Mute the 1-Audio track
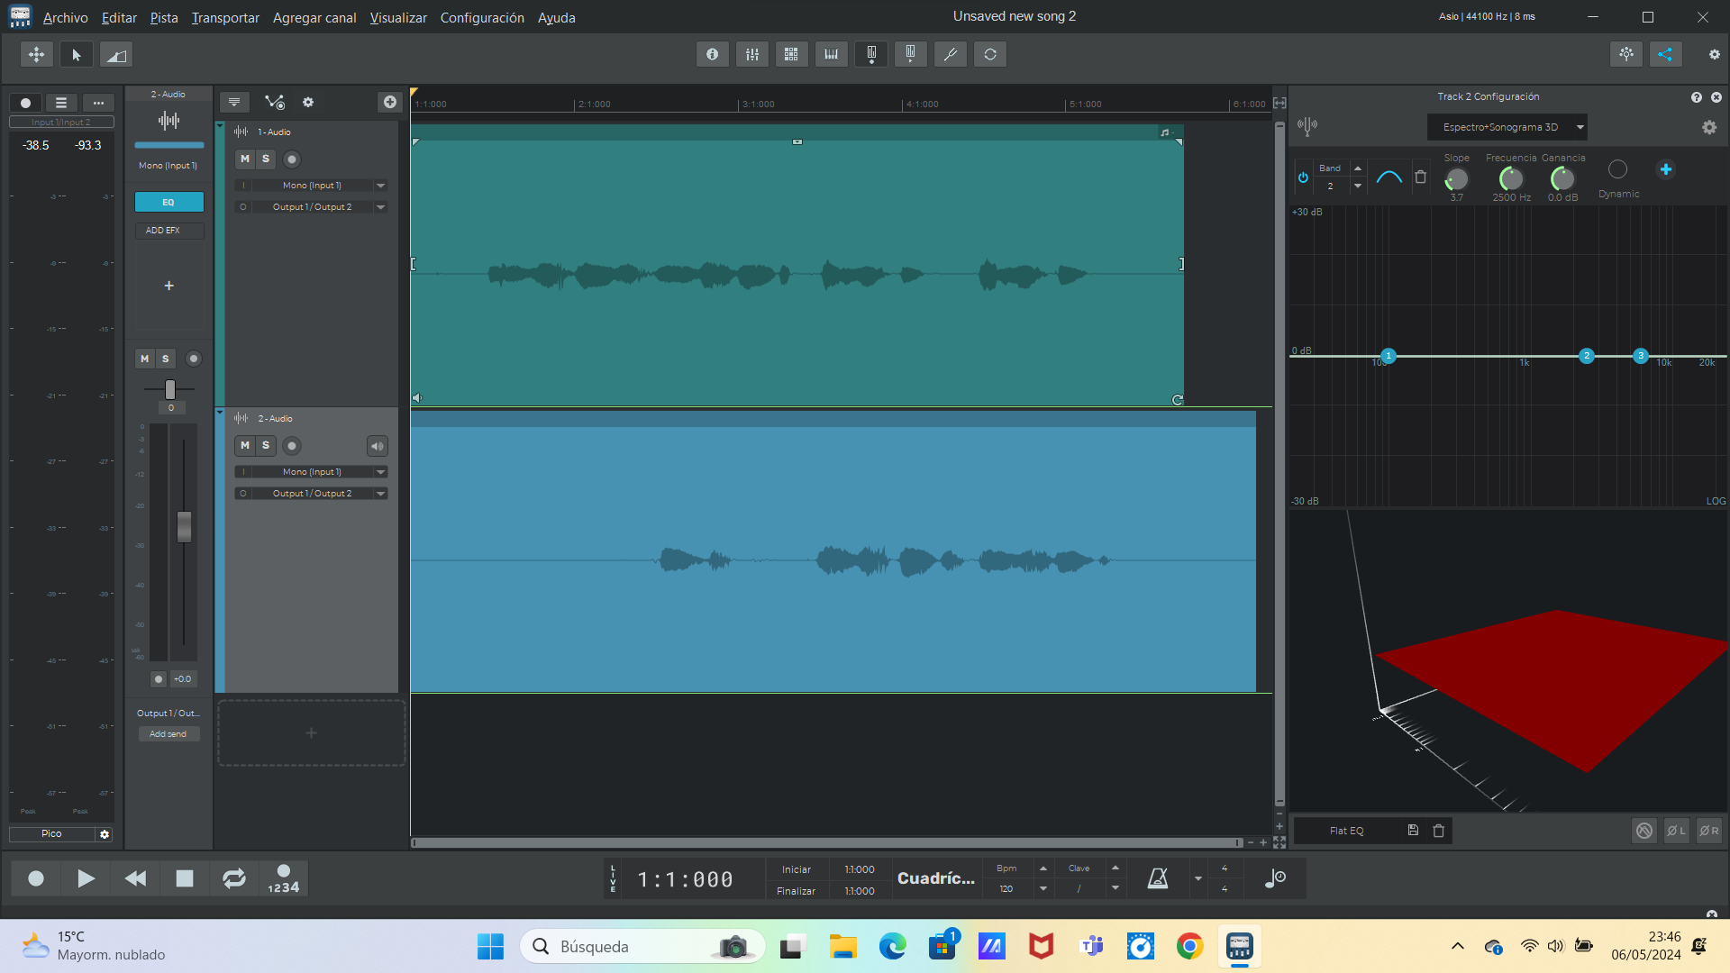The image size is (1730, 973). tap(245, 159)
